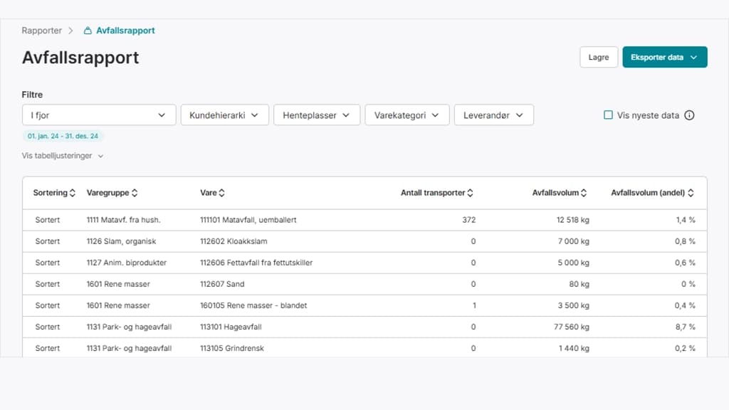Select cell '111101 Matavfall, uemballert'
Screen dimensions: 729x410
[248, 220]
